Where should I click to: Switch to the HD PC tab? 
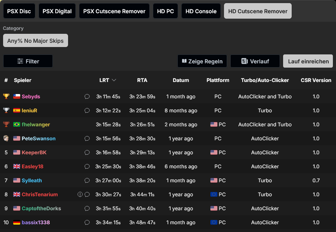(x=165, y=11)
